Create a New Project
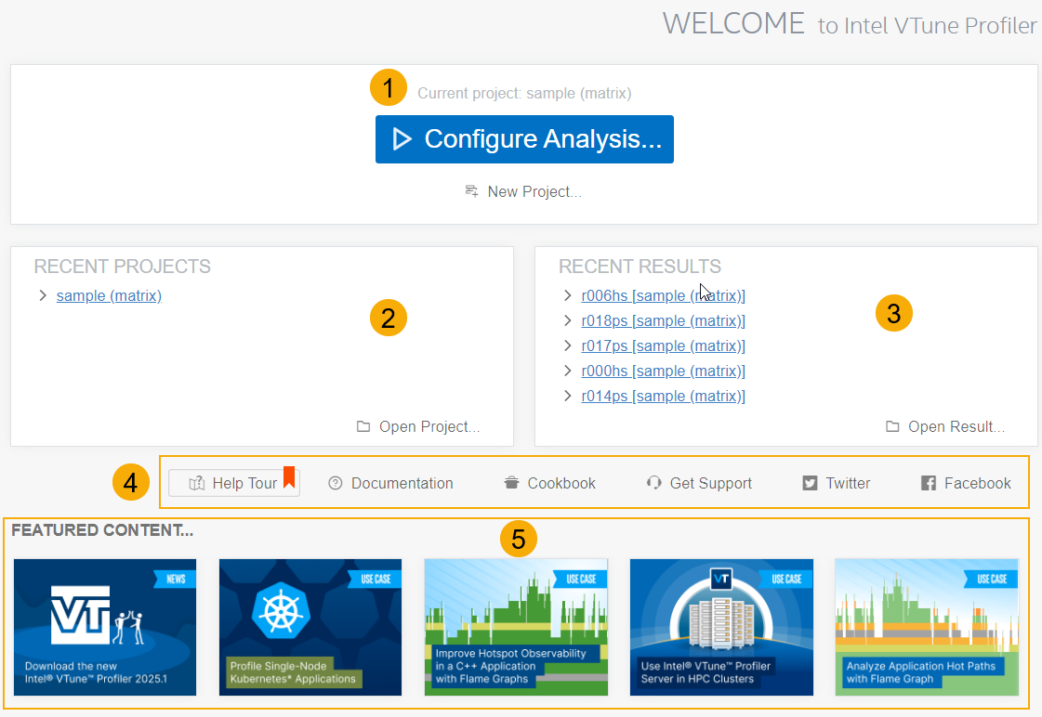Viewport: 1042px width, 717px height. click(523, 192)
